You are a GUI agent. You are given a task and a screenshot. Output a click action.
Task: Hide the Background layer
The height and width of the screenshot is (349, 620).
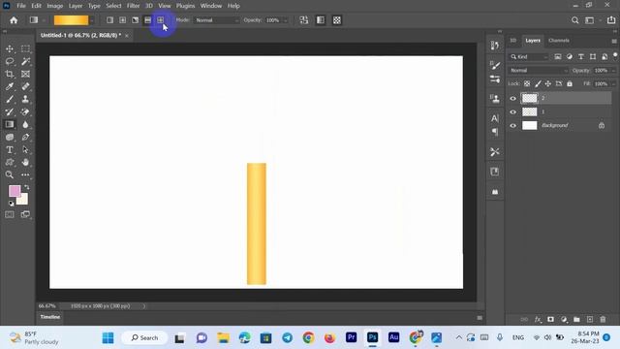[512, 126]
